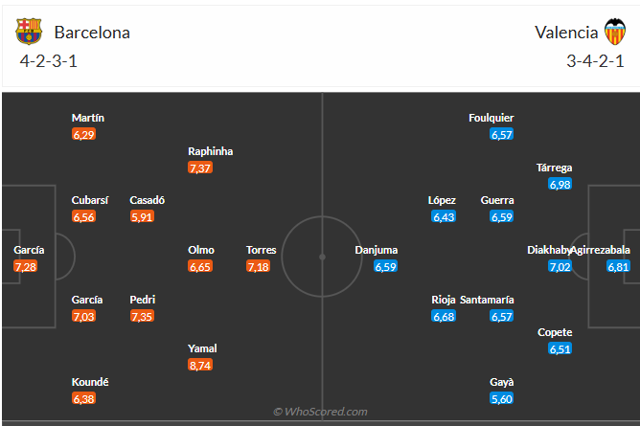Choose player Olmo in midfield

point(201,250)
